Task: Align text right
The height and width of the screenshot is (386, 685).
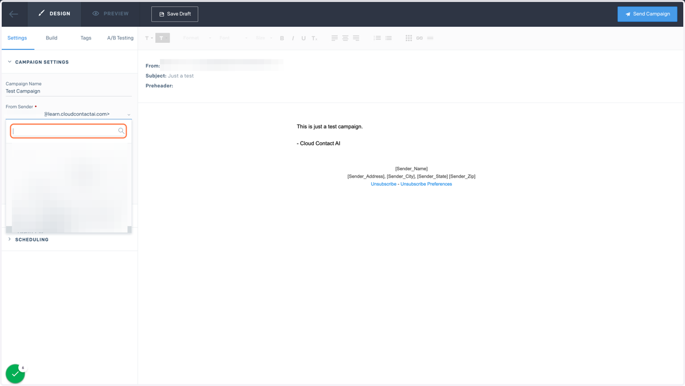Action: point(356,38)
